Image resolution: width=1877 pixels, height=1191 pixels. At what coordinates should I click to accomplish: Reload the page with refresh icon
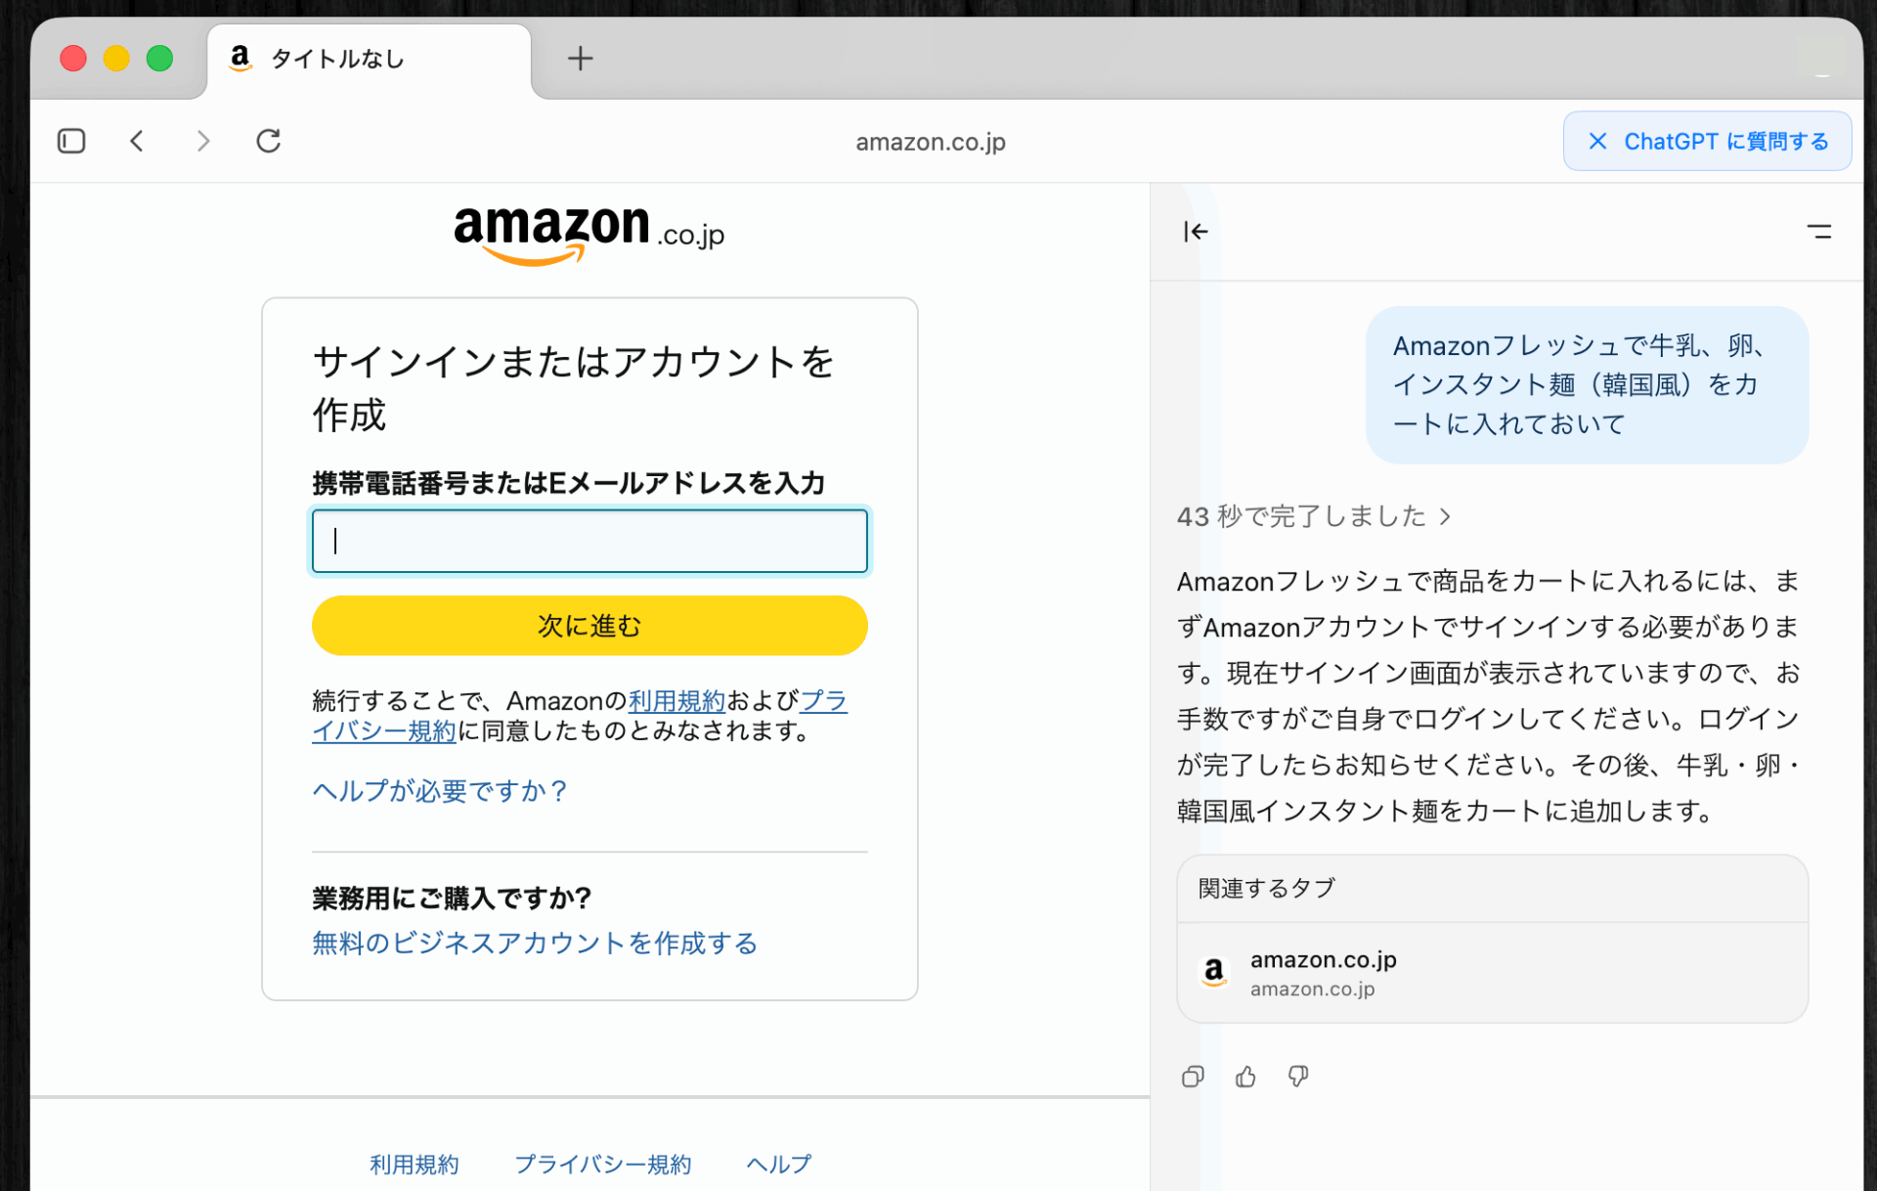269,141
